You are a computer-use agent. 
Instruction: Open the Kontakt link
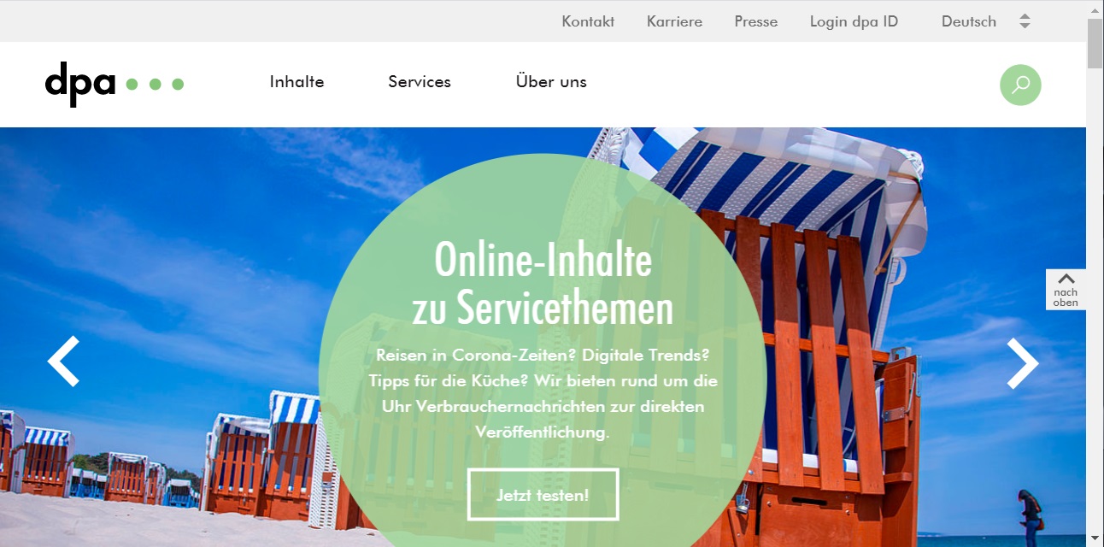(x=588, y=21)
